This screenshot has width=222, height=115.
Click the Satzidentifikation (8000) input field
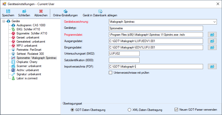[x=124, y=60]
